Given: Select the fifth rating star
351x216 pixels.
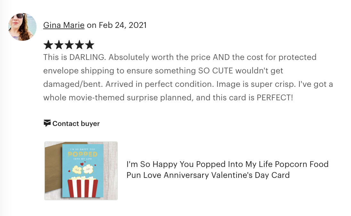Looking at the screenshot, I should coord(90,45).
